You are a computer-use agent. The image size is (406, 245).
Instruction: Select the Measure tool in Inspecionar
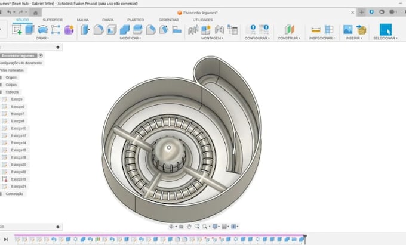click(x=316, y=29)
